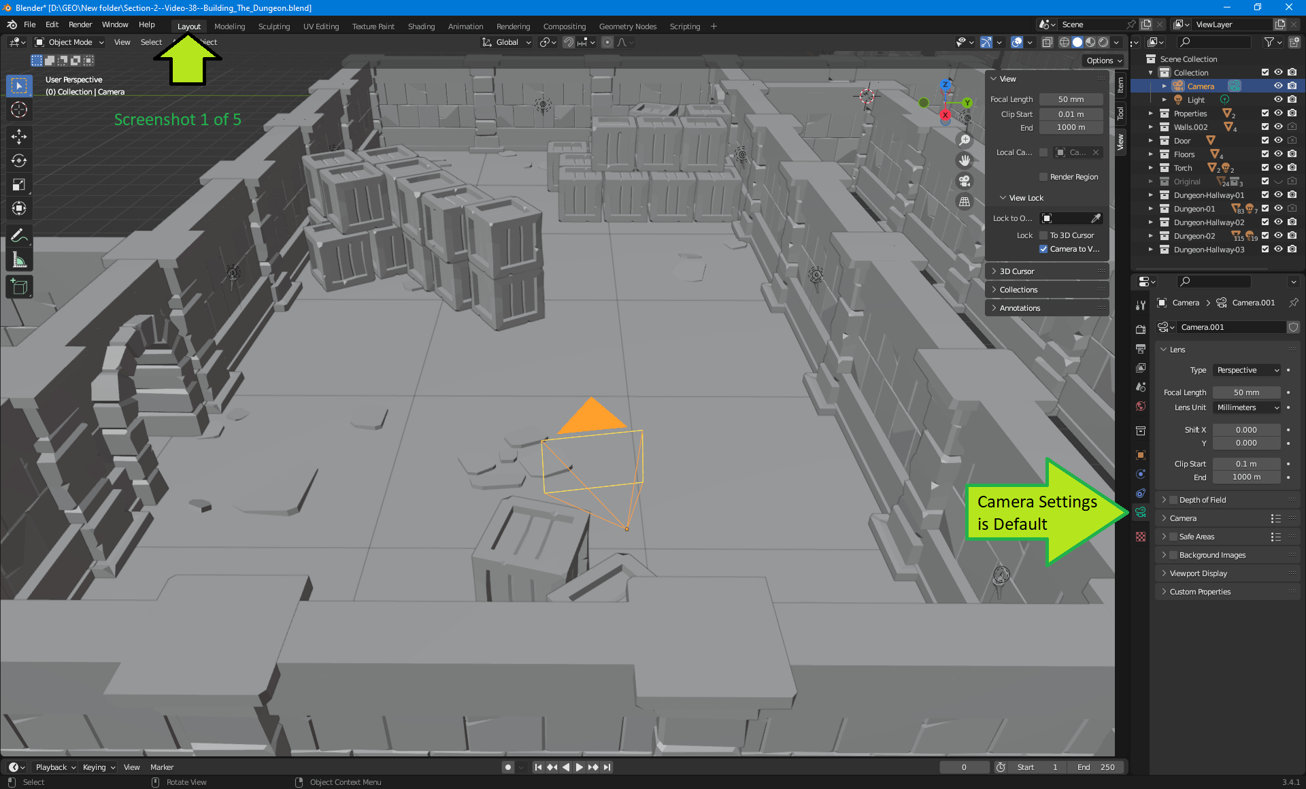Expand the Depth of Field panel

[1164, 500]
